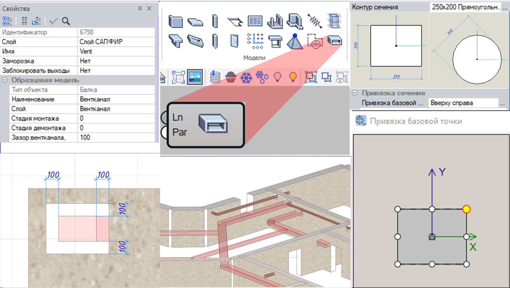The image size is (510, 288).
Task: Select the T-shaped beam model icon
Action: click(176, 41)
